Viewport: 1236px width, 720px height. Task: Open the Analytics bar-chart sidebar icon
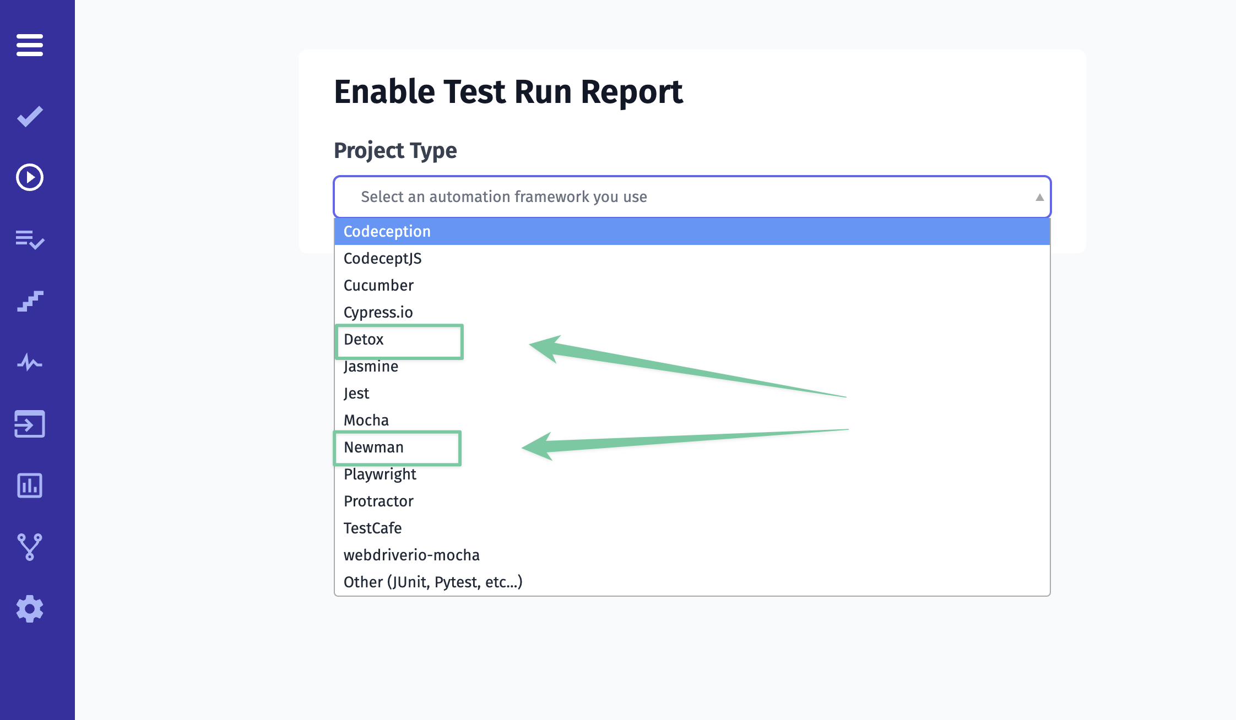point(30,486)
